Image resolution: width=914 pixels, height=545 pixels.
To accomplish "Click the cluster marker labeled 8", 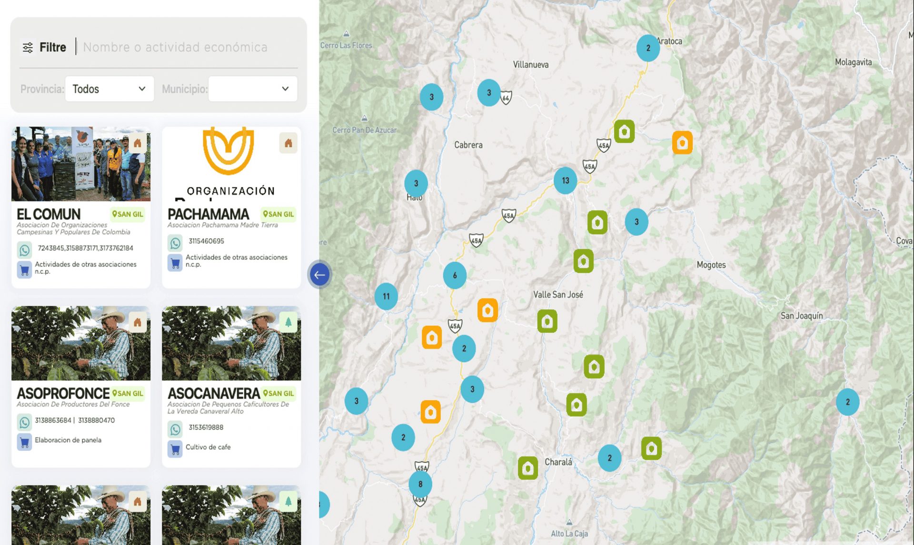I will [x=420, y=484].
